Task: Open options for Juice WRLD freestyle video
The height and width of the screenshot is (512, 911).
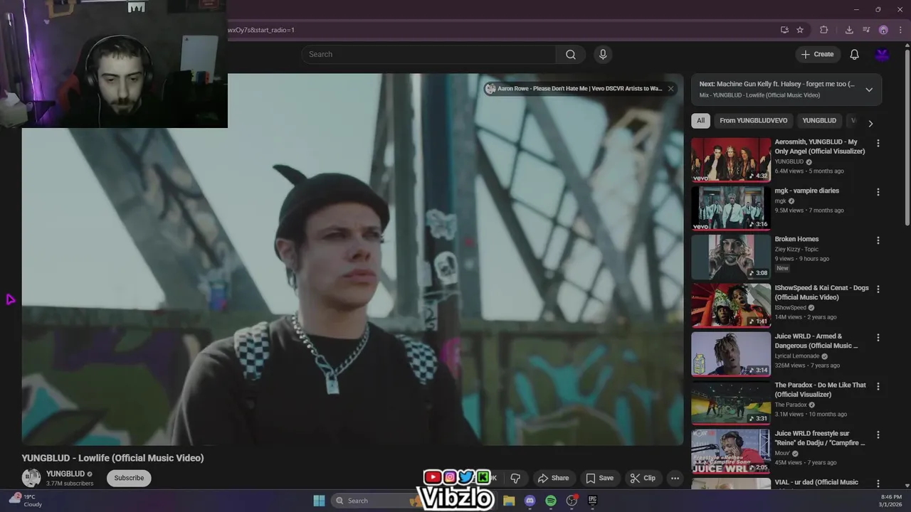Action: pos(878,434)
